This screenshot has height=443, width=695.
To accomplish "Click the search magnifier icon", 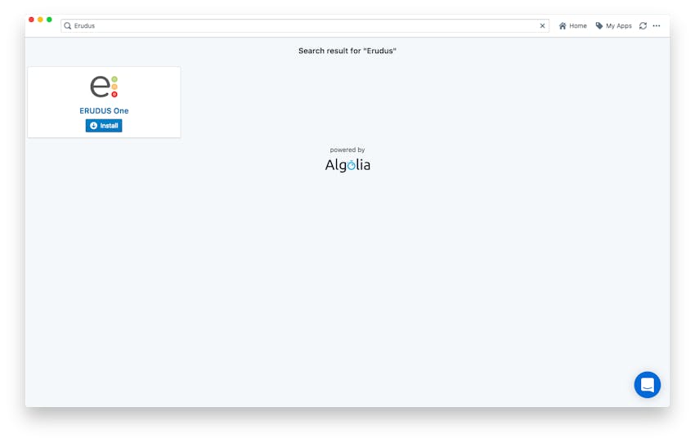I will 67,25.
